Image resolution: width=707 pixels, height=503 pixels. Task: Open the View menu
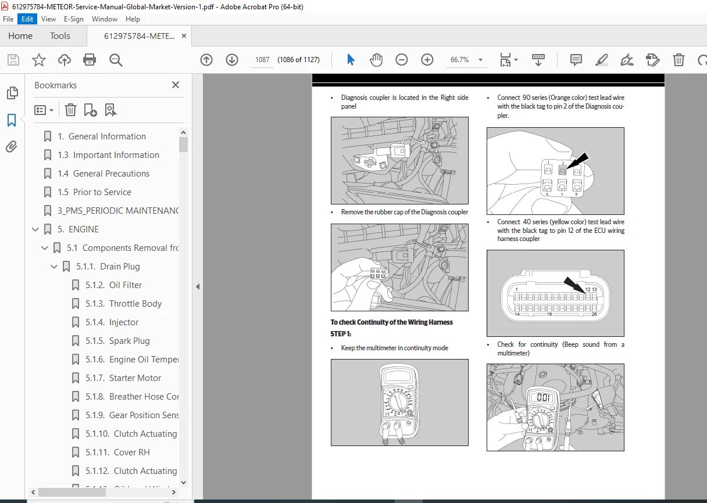click(x=48, y=19)
